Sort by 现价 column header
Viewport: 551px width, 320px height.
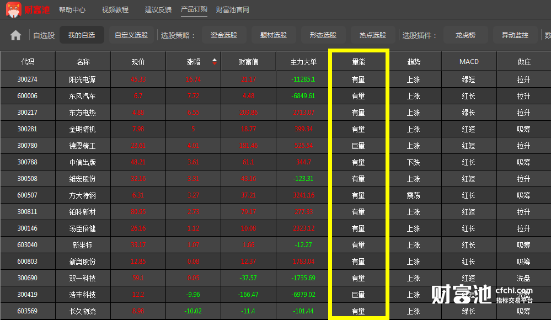click(138, 62)
